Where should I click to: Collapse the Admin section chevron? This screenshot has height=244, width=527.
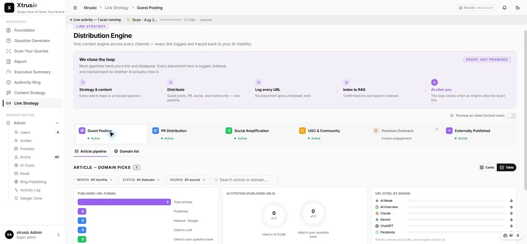coord(57,123)
